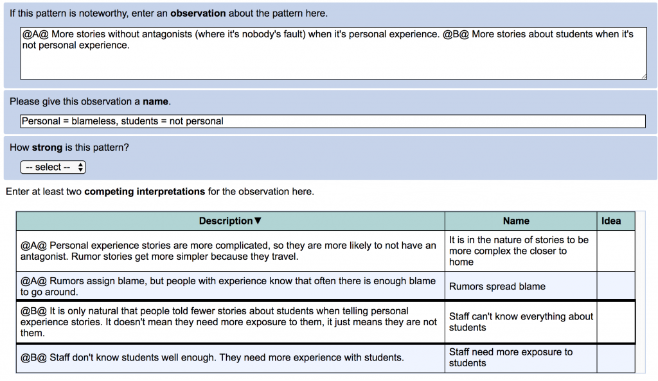Click the observation name input field
The width and height of the screenshot is (658, 381).
[x=333, y=121]
